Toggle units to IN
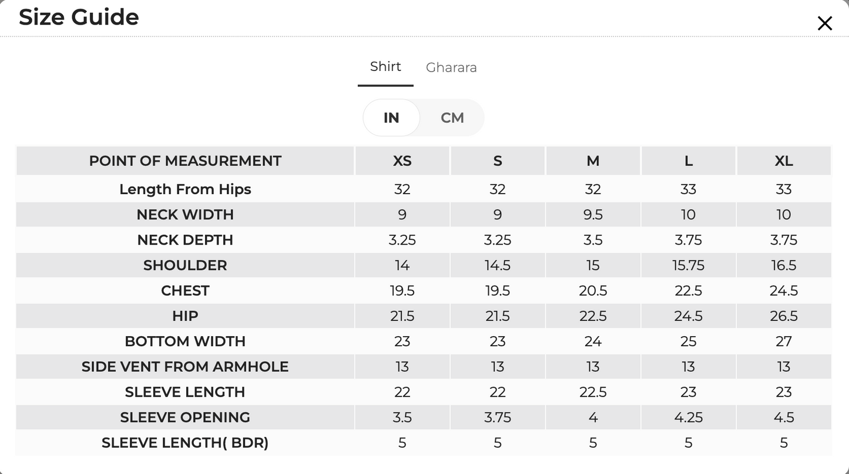Viewport: 849px width, 474px height. [x=391, y=118]
